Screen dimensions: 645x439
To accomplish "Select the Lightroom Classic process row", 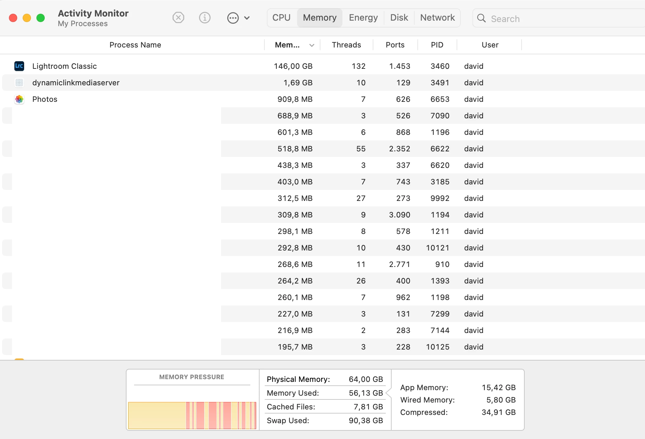I will pos(323,66).
